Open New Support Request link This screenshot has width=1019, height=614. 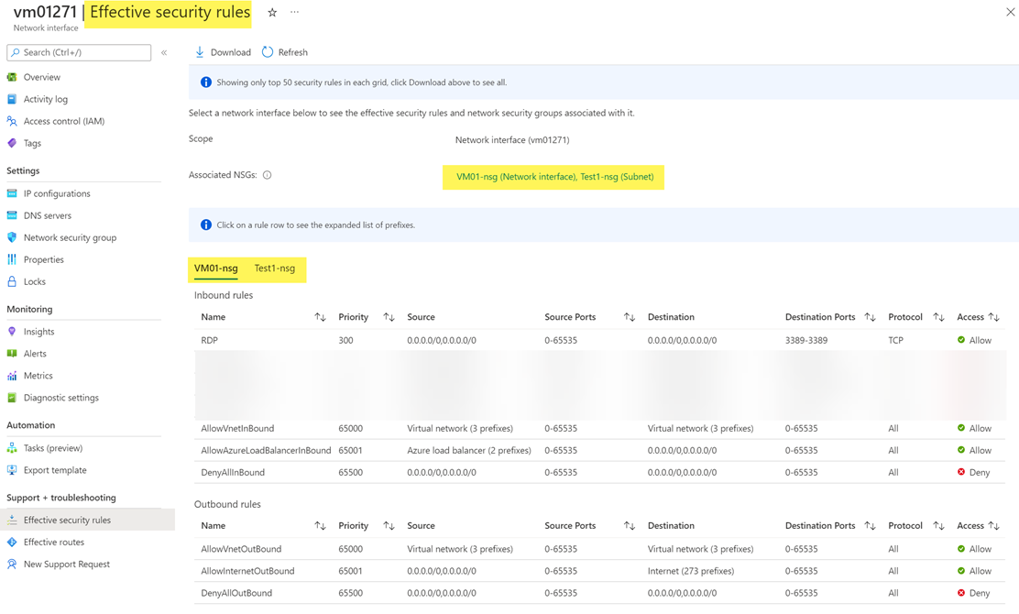(x=67, y=565)
